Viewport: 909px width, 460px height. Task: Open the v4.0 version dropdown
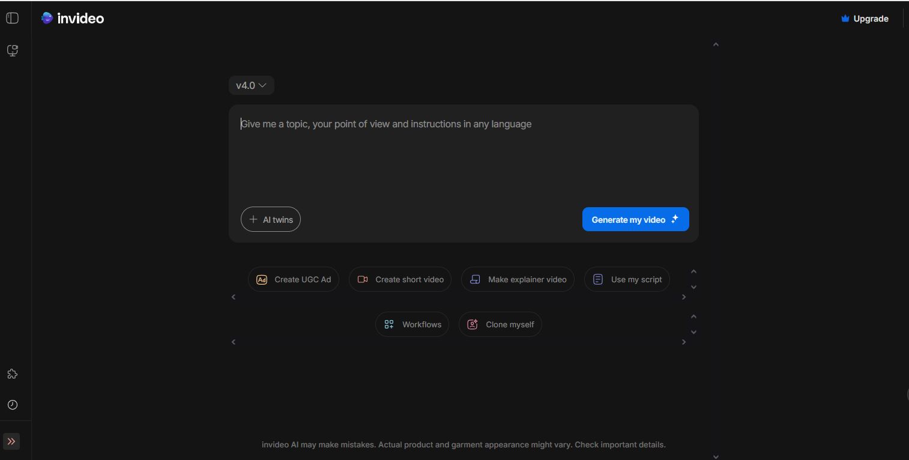[251, 85]
